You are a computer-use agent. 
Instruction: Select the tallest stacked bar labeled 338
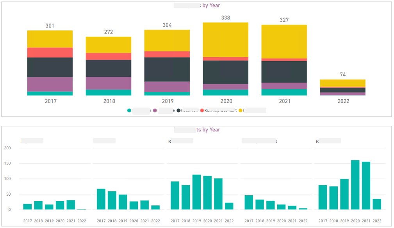coord(225,58)
